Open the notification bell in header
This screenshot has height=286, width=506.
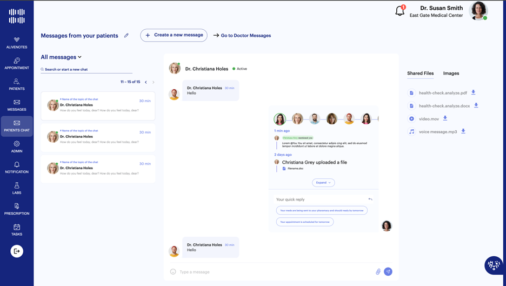(400, 11)
